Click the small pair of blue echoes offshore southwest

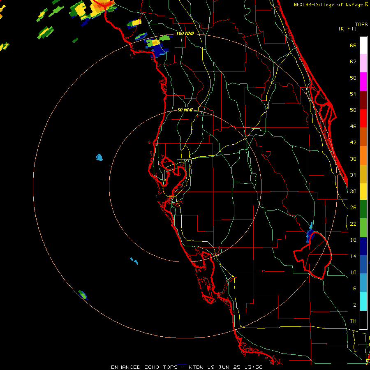coord(134,261)
